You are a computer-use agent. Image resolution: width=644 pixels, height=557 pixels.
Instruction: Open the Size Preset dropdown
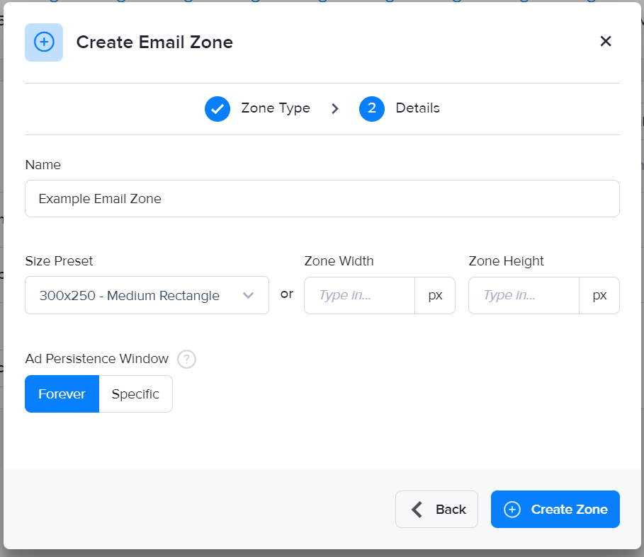[x=147, y=295]
